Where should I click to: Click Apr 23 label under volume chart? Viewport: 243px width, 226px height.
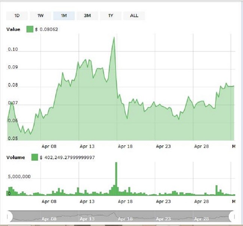[x=163, y=201]
